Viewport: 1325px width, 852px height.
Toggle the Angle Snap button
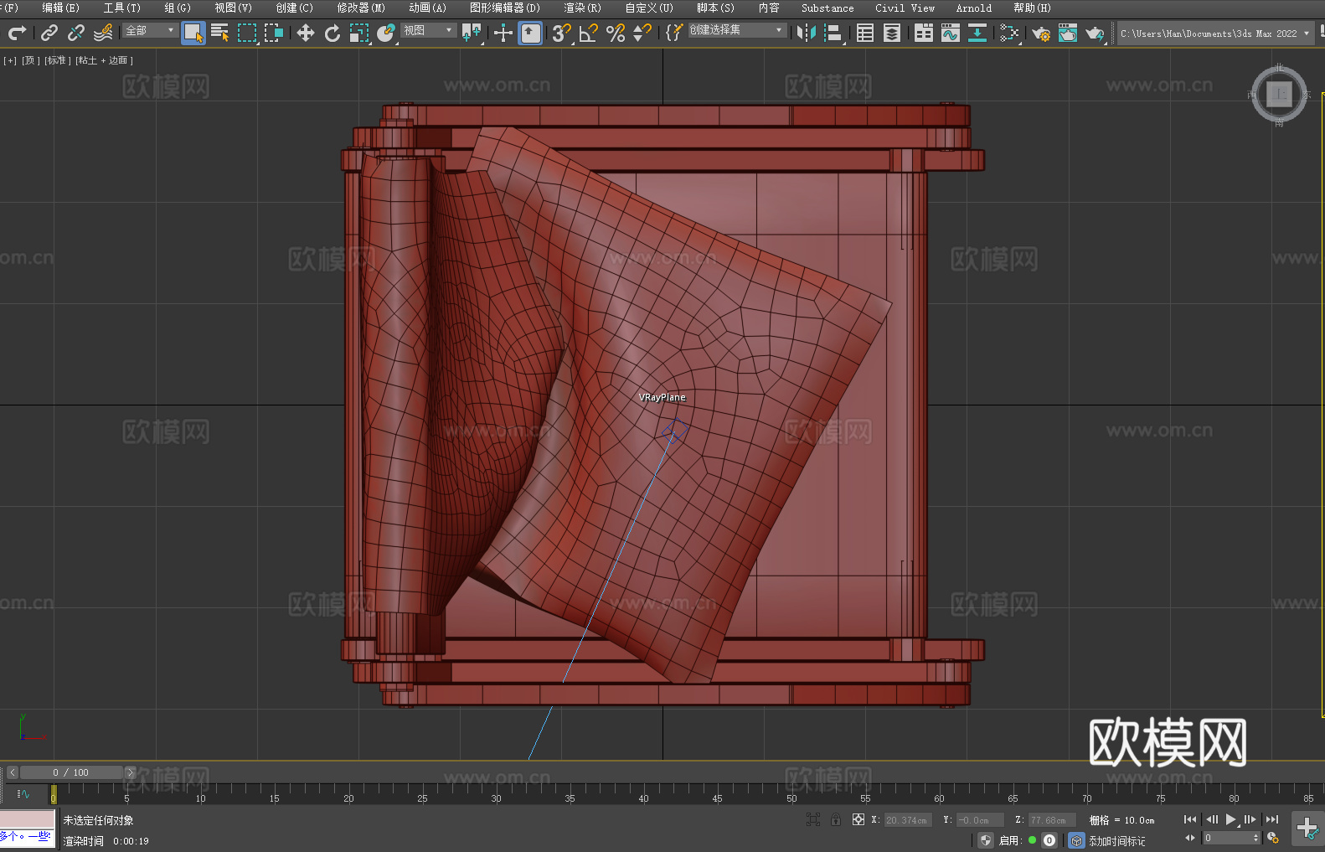[x=589, y=33]
